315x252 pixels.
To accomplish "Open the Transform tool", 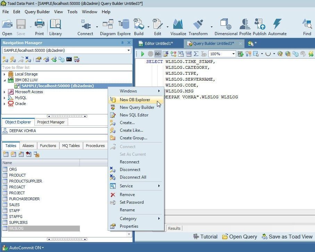I will tap(198, 27).
